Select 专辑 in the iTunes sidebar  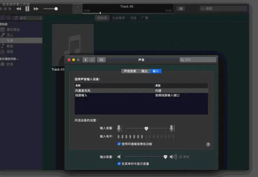click(x=21, y=41)
